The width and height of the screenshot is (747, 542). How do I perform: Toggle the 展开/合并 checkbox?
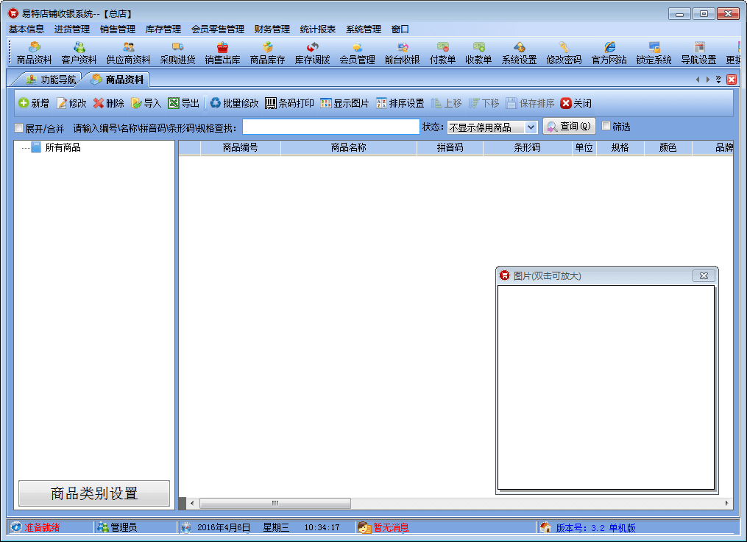(x=19, y=128)
